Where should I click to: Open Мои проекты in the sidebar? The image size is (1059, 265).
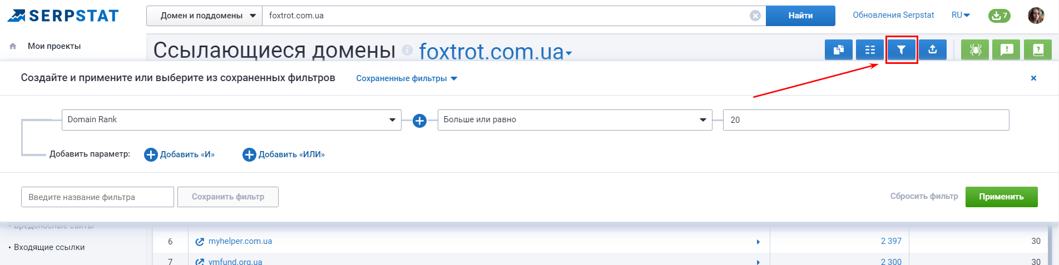[55, 46]
